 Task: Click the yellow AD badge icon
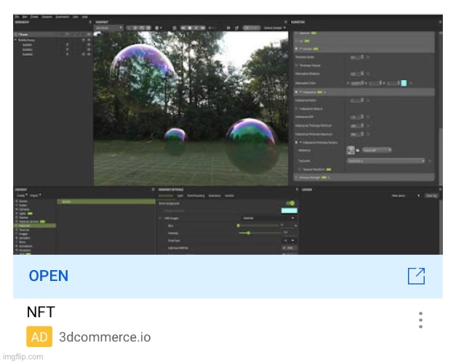tap(39, 337)
